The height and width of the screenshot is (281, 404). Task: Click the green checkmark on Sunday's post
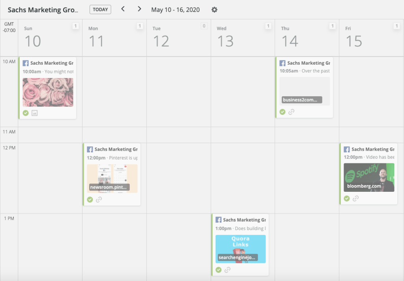(26, 113)
